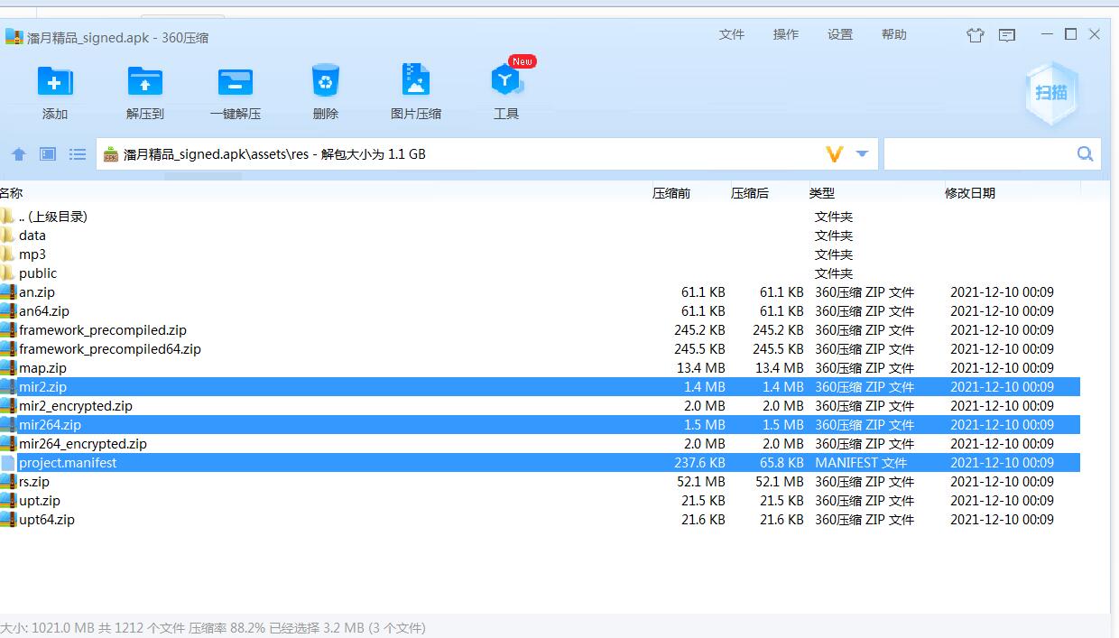The height and width of the screenshot is (638, 1119).
Task: Switch to the list view mode
Action: coord(78,154)
